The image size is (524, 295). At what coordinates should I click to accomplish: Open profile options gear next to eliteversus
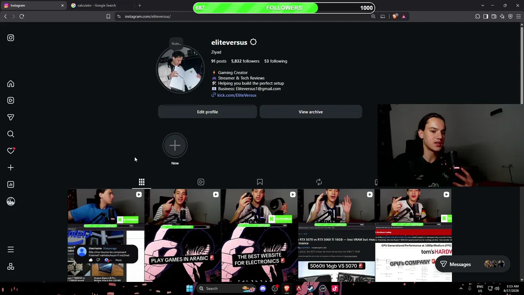pos(253,42)
